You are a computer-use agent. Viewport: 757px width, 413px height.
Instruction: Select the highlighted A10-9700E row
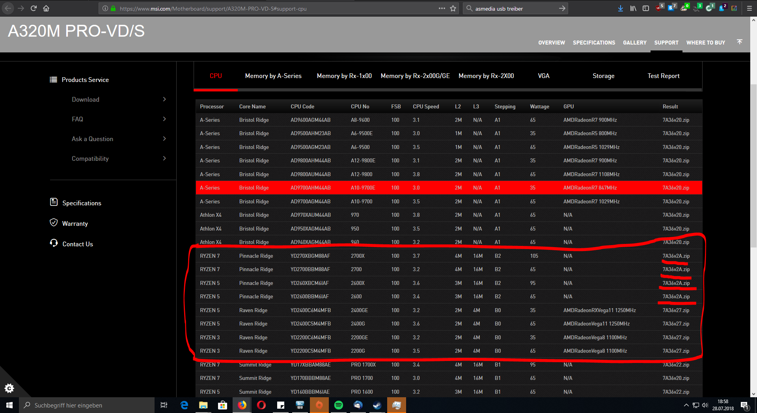(x=449, y=188)
